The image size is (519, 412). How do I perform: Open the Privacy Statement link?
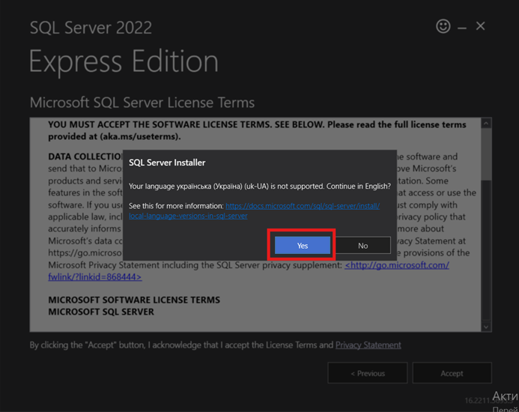tap(368, 345)
